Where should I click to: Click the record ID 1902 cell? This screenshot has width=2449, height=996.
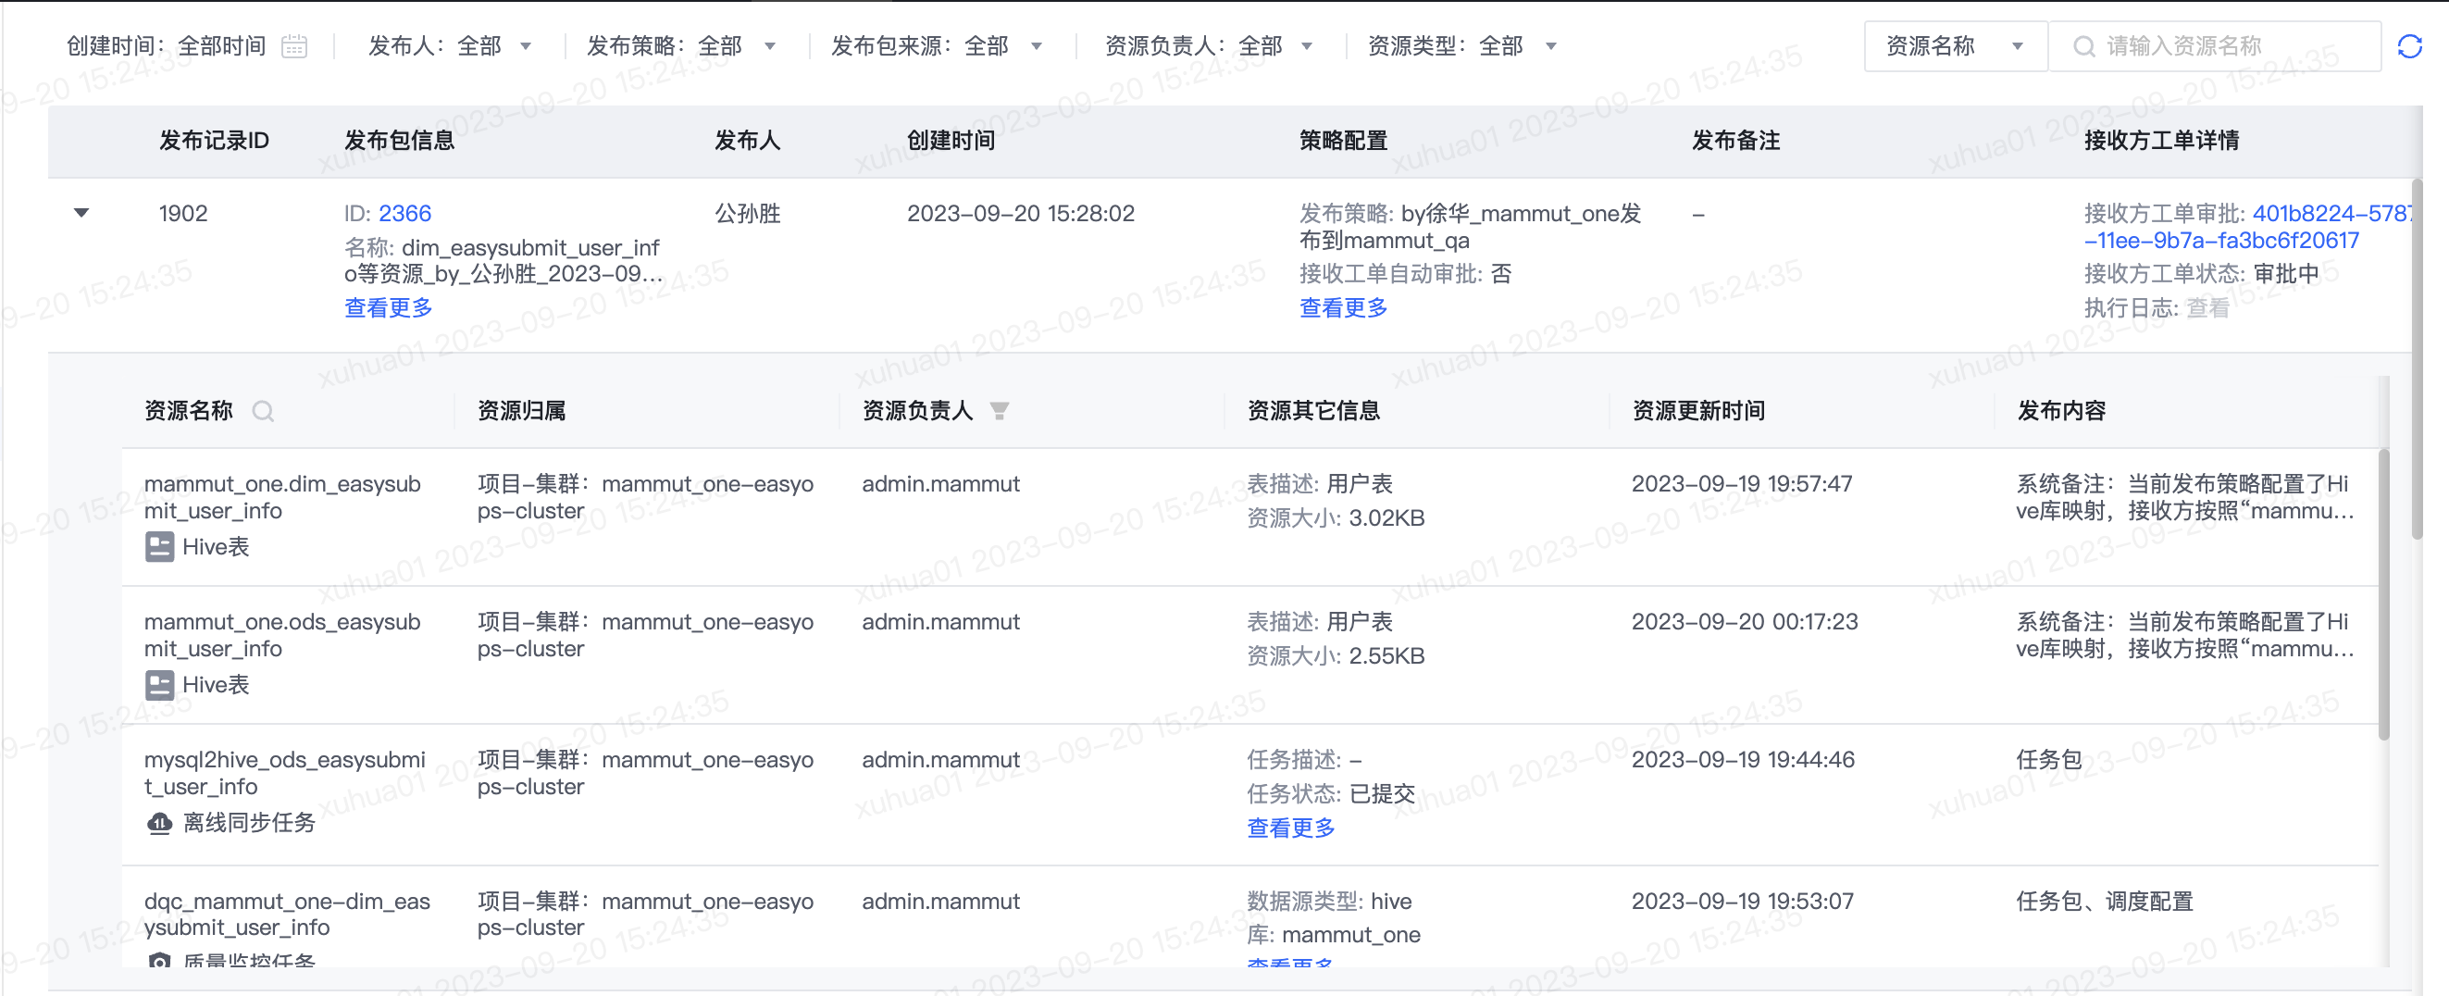(x=183, y=214)
